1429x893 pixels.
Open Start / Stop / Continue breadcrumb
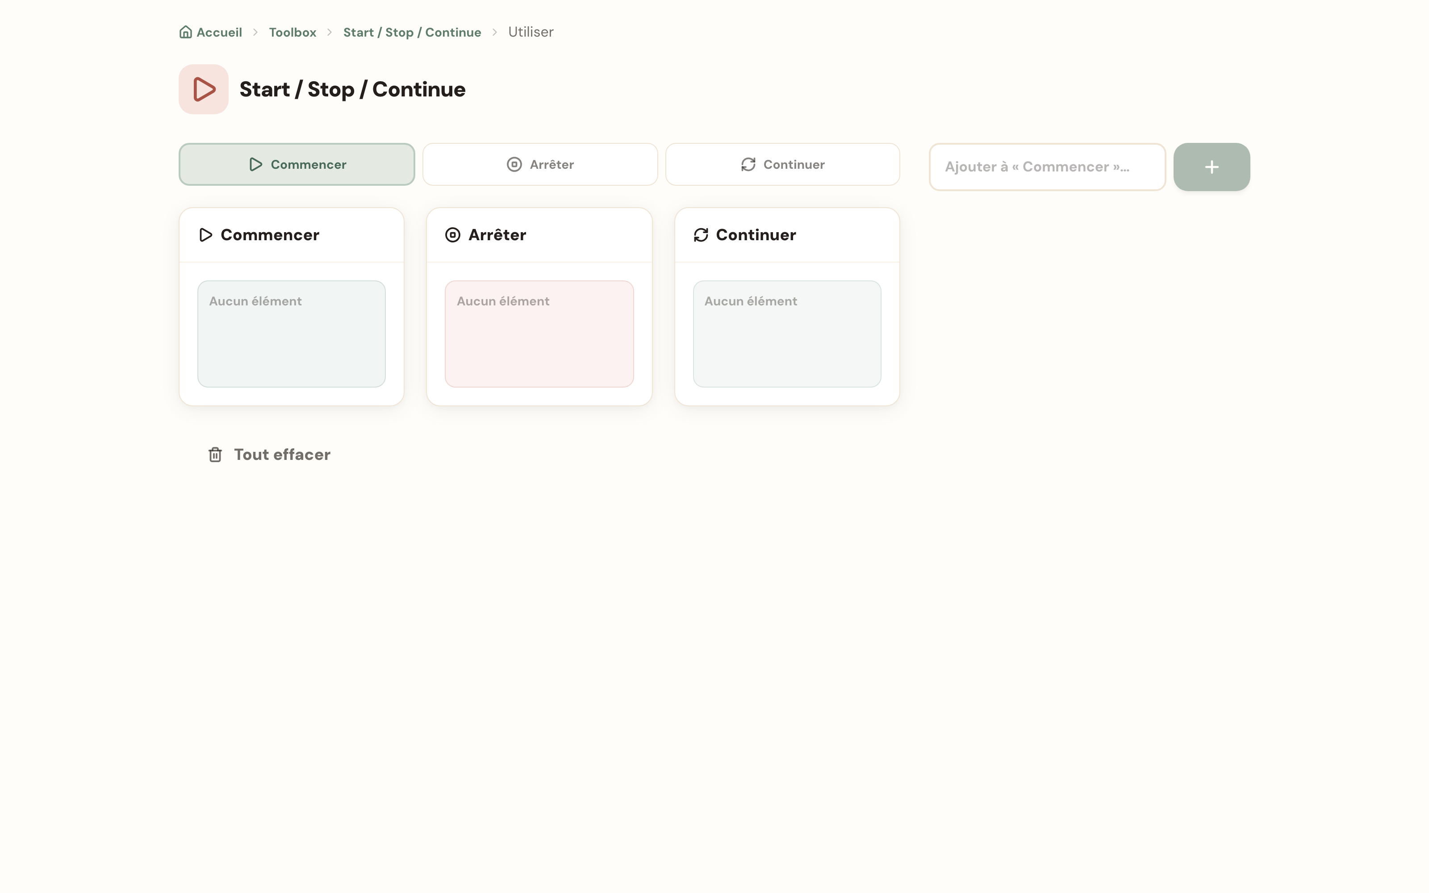click(412, 33)
